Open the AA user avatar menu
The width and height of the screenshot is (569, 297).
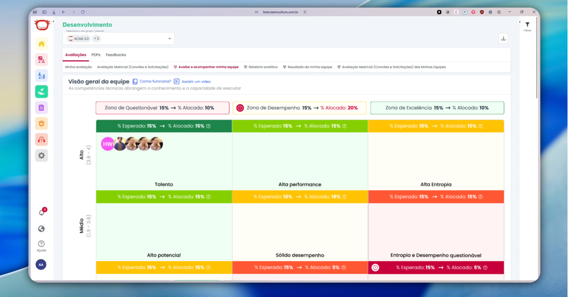[x=41, y=265]
